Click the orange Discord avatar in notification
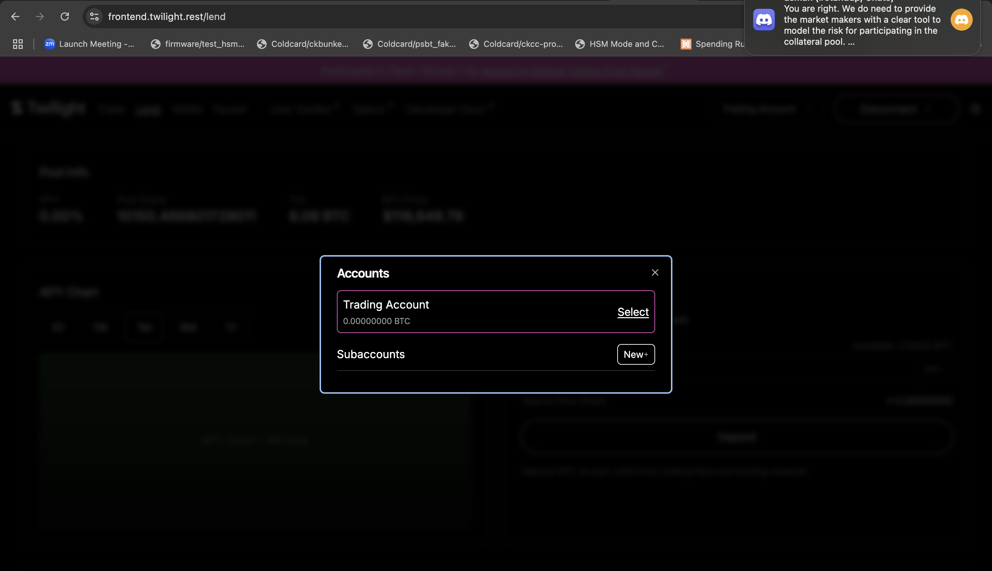This screenshot has width=992, height=571. click(961, 20)
